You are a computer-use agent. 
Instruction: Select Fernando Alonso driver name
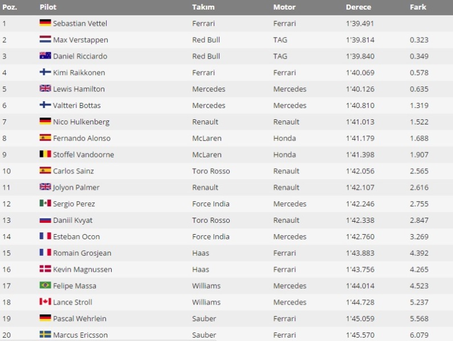tap(81, 138)
